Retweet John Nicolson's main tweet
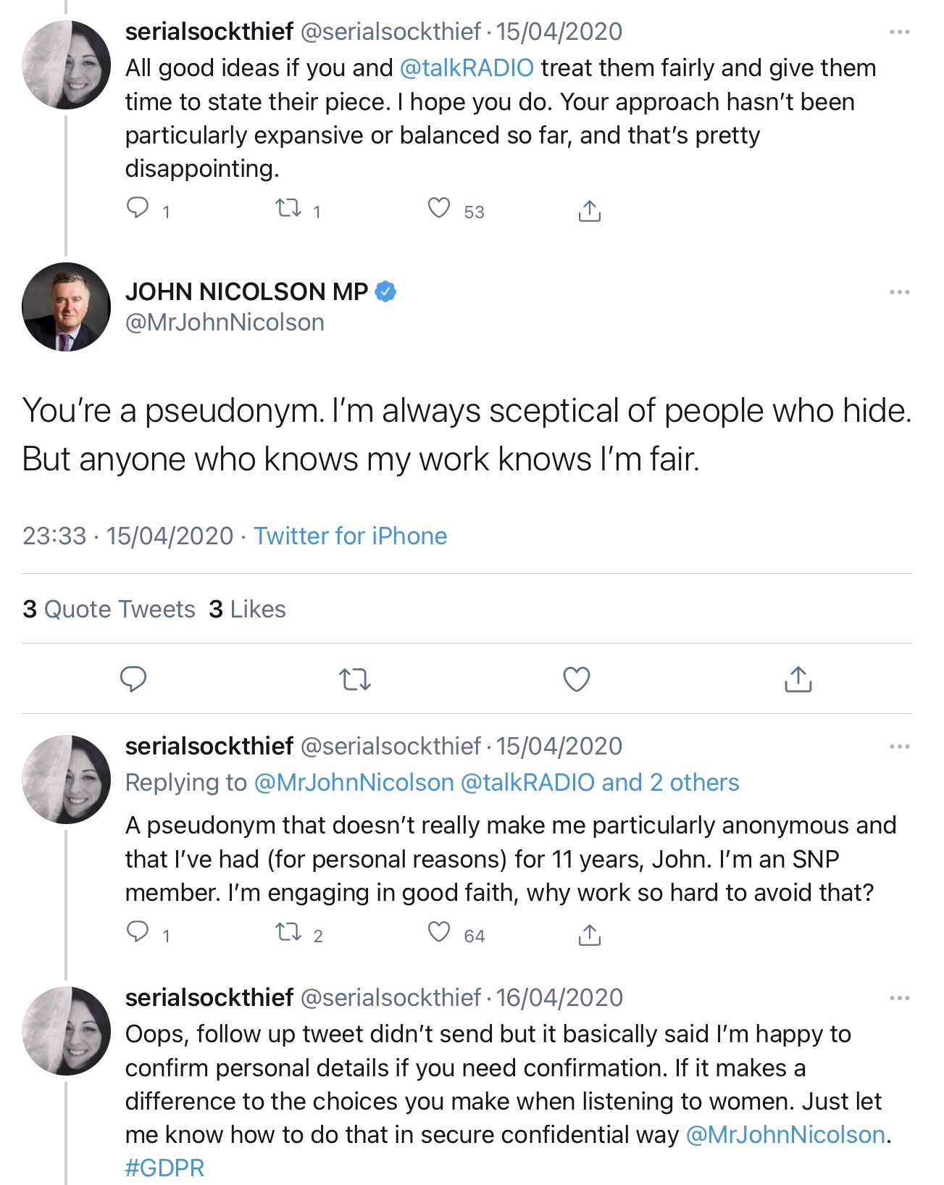 coord(355,679)
